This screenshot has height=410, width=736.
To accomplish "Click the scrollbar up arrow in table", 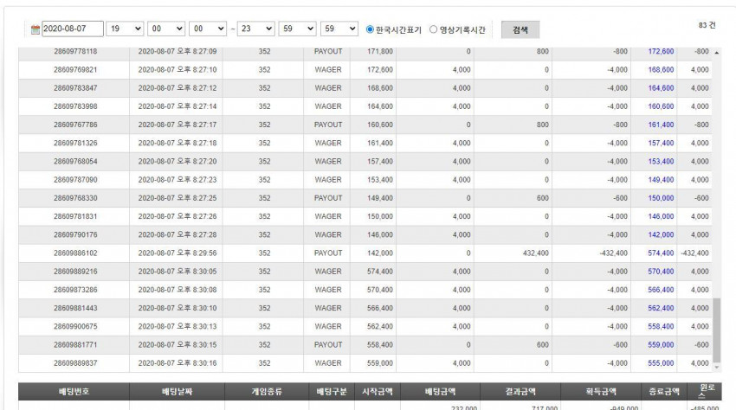I will click(717, 53).
